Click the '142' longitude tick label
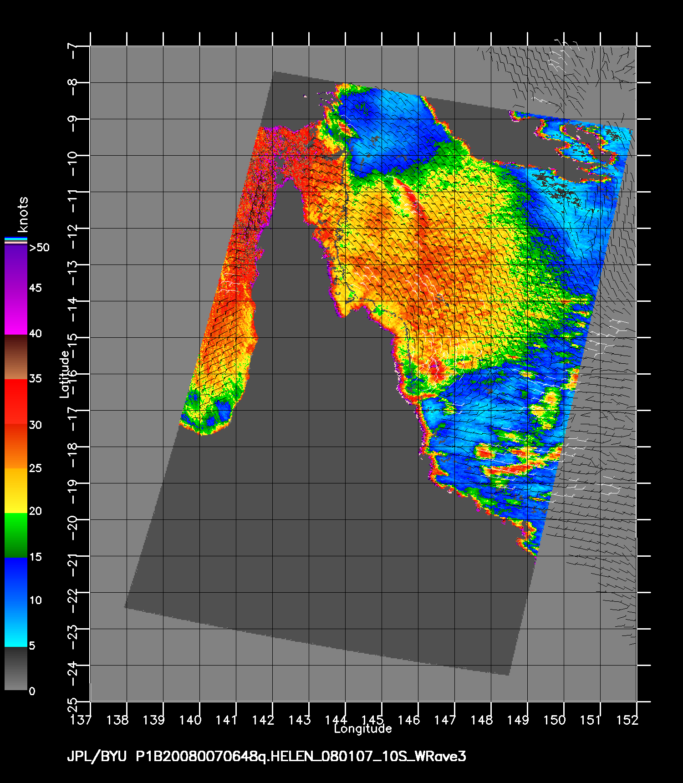The width and height of the screenshot is (683, 783). pos(263,720)
